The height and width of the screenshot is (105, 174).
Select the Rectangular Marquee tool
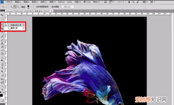[x=2, y=19]
